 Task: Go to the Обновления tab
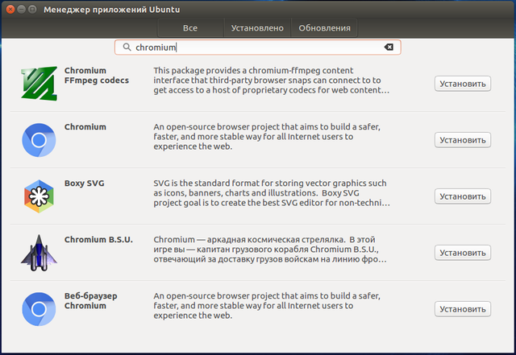click(x=324, y=28)
